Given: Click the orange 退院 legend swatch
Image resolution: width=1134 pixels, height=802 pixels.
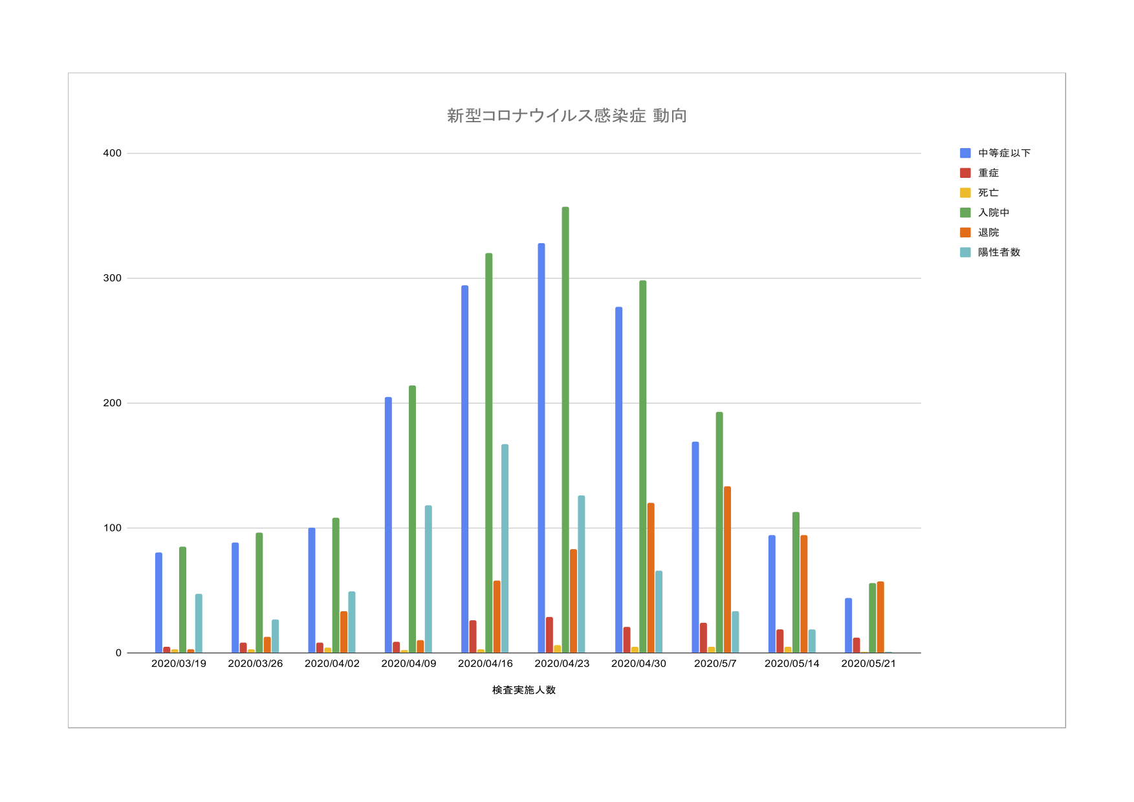Looking at the screenshot, I should point(965,233).
